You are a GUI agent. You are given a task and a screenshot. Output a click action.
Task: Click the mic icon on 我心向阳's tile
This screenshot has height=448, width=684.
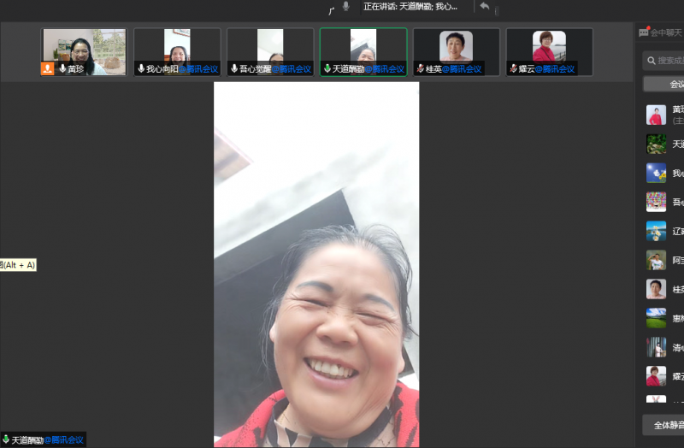[141, 68]
